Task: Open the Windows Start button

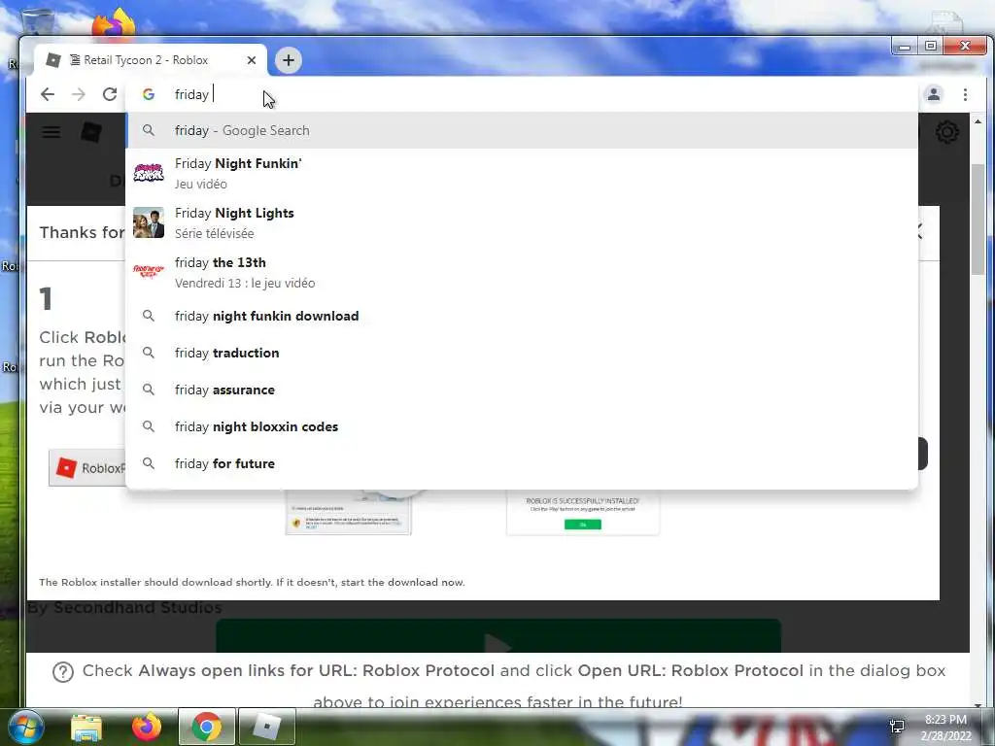Action: point(24,727)
